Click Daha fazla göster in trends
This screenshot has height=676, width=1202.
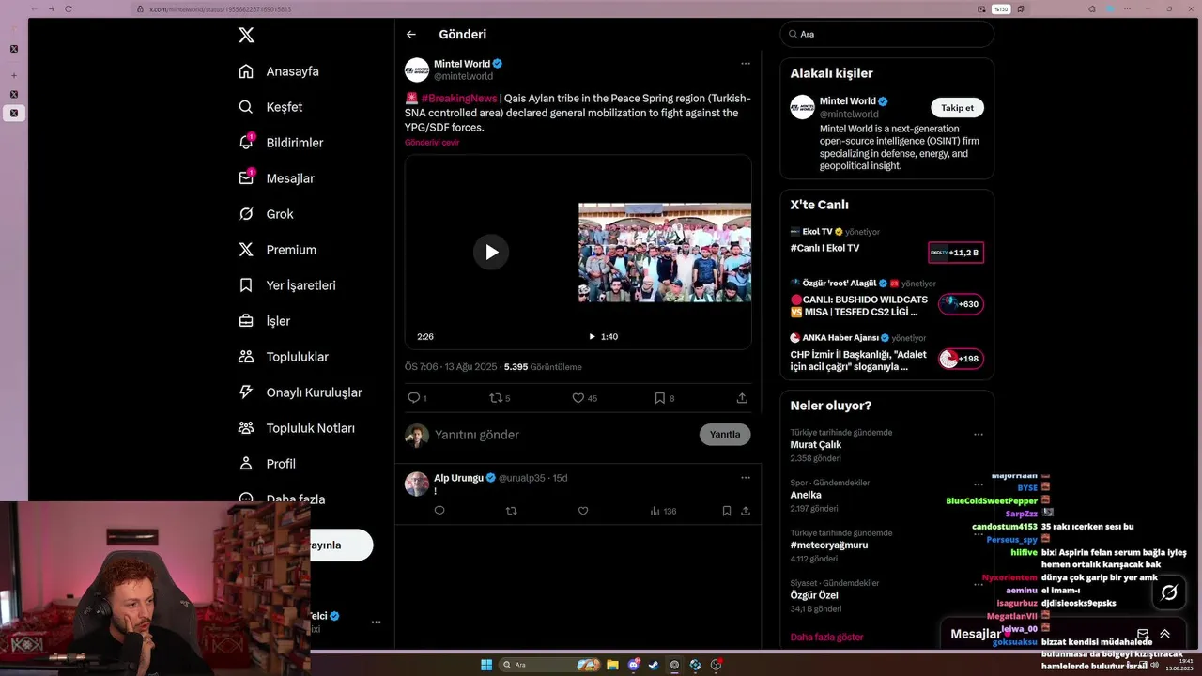pos(826,637)
